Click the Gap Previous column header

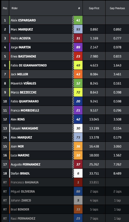(x=117, y=8)
